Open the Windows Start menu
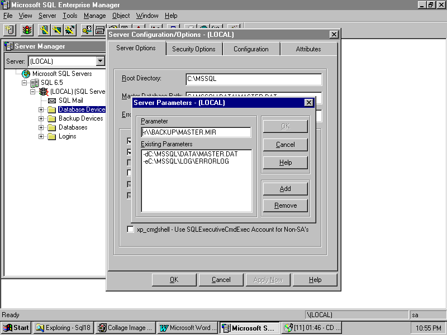Screen dimensions: 447x335 pyautogui.click(x=16, y=328)
